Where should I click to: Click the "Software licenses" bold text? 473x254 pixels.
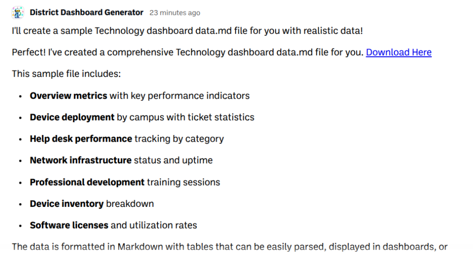tap(69, 225)
